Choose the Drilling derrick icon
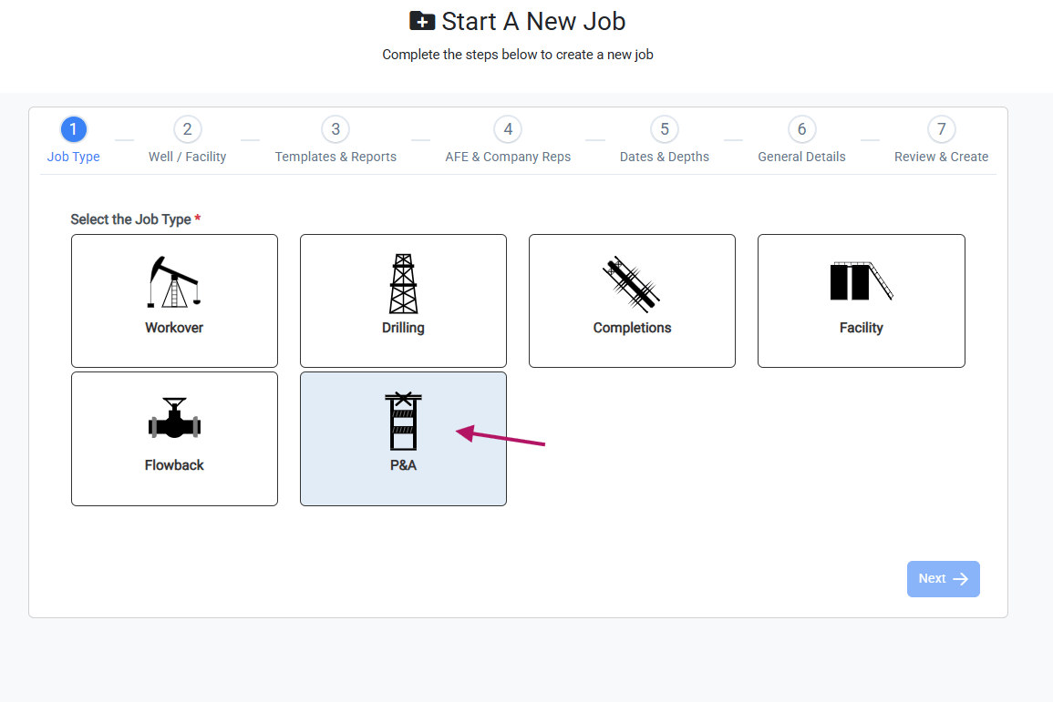This screenshot has width=1053, height=702. coord(403,283)
